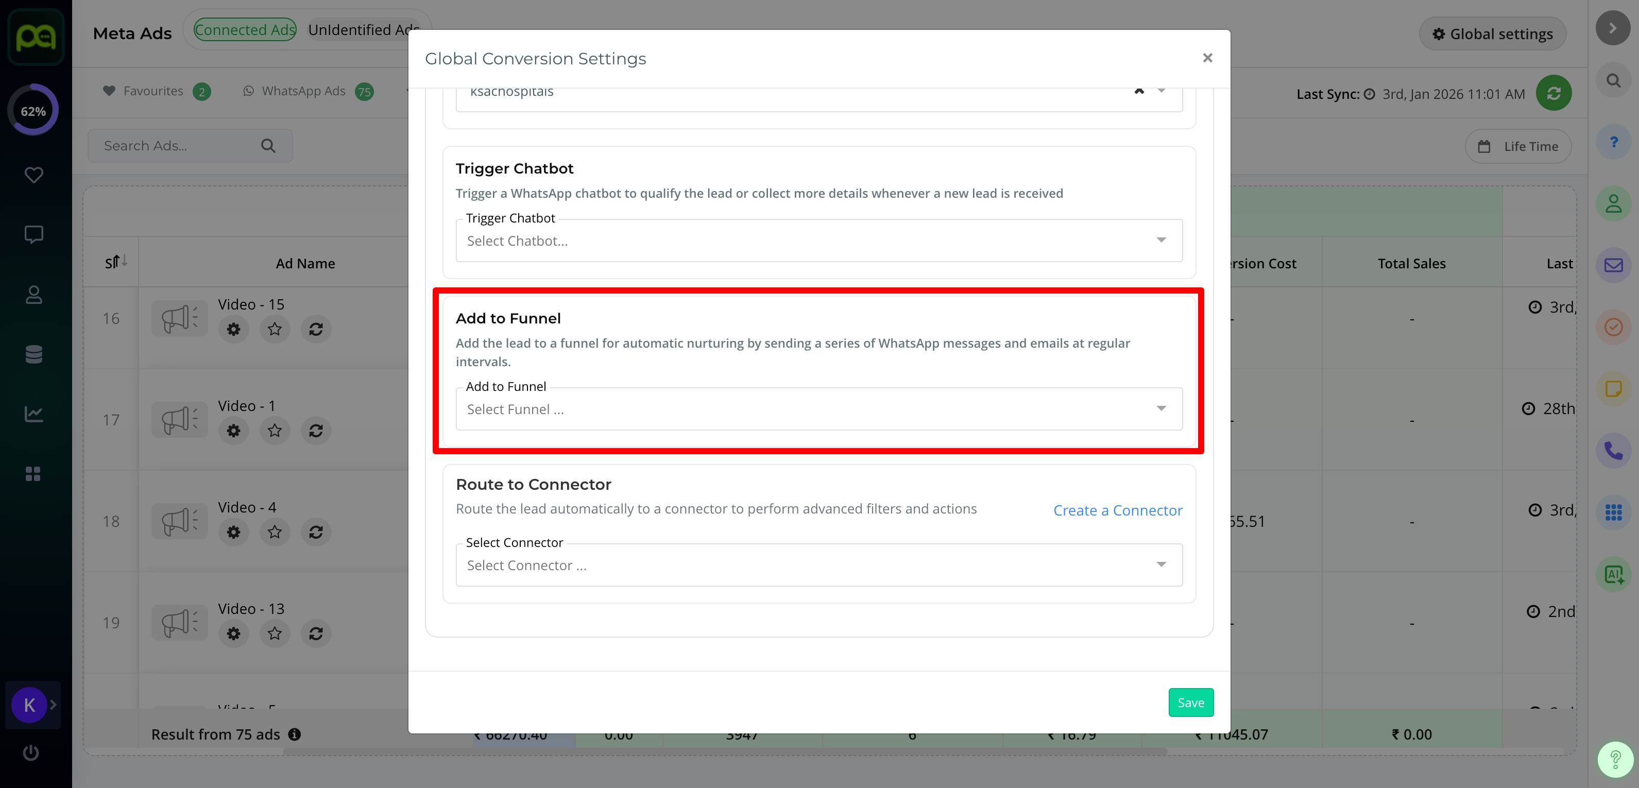Open settings gear for Video - 15 ad

click(233, 330)
